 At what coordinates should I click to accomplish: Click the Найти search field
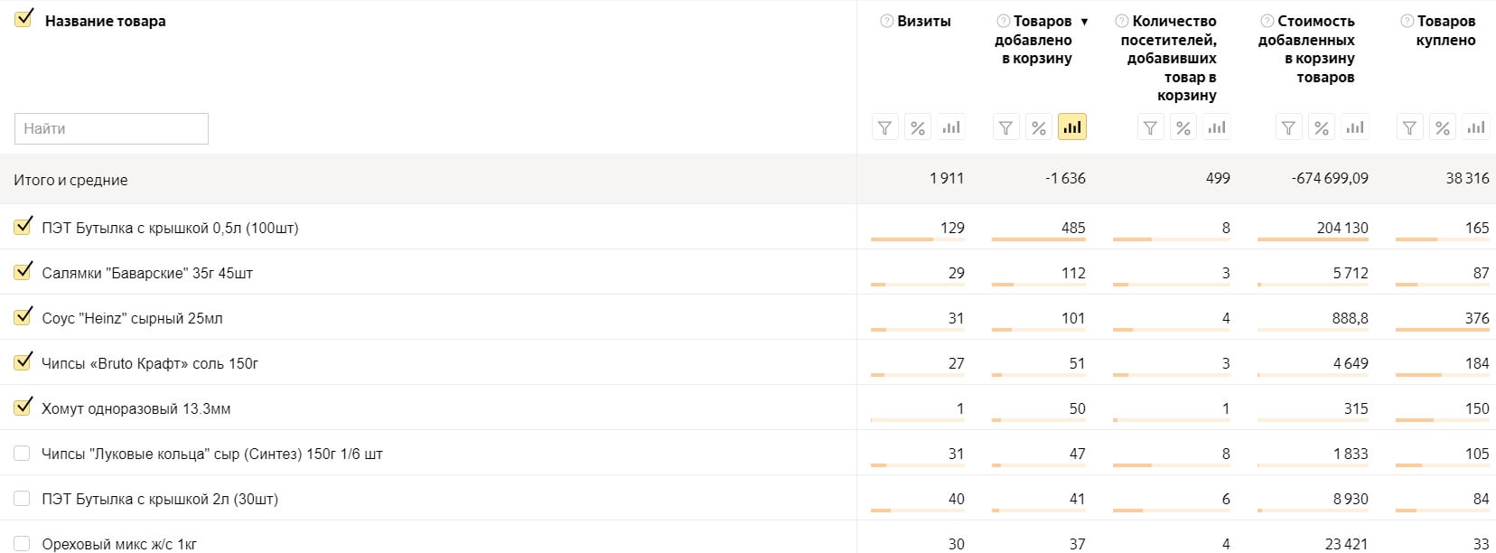(111, 128)
